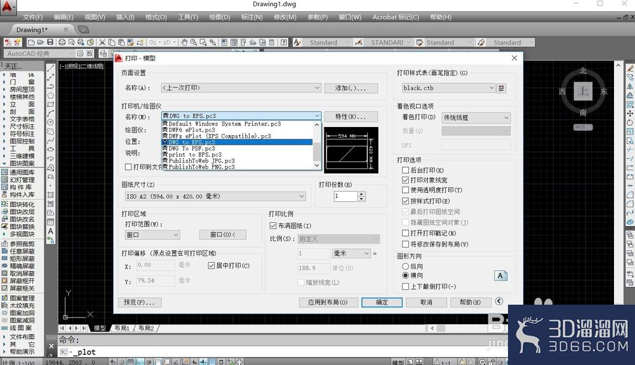Enable 后台打印 checkbox
The image size is (635, 365).
tap(405, 170)
